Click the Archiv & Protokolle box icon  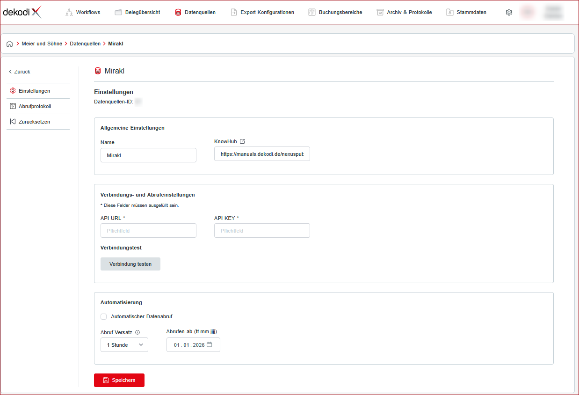tap(380, 12)
